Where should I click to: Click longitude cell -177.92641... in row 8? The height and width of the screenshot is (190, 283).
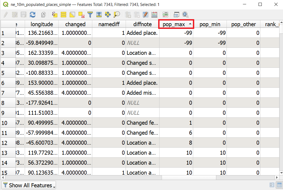(42, 103)
